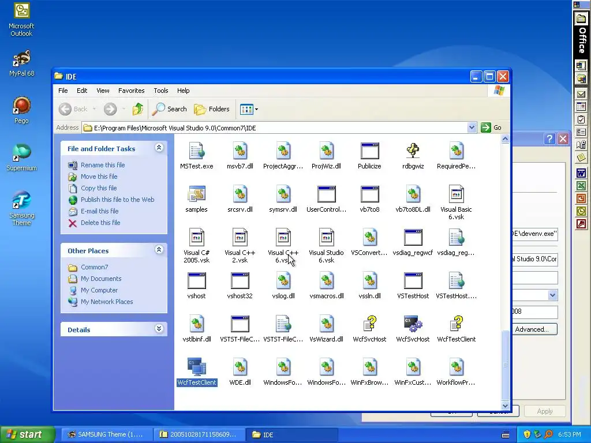Viewport: 591px width, 443px height.
Task: Select the WDE.dll file
Action: pos(240,367)
